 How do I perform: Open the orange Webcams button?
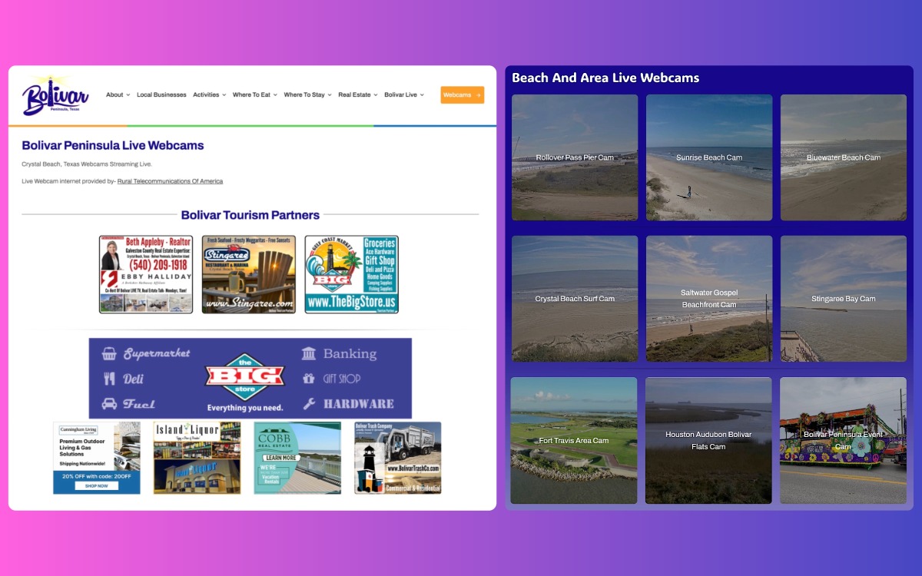pyautogui.click(x=461, y=94)
